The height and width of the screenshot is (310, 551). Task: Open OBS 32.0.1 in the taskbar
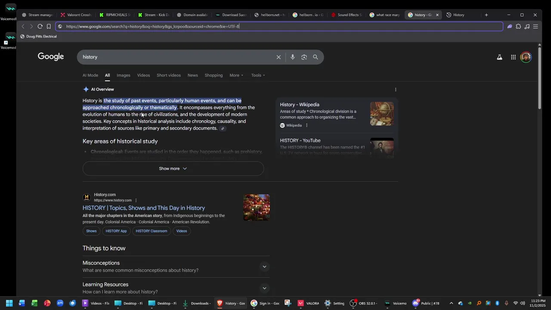tap(364, 303)
